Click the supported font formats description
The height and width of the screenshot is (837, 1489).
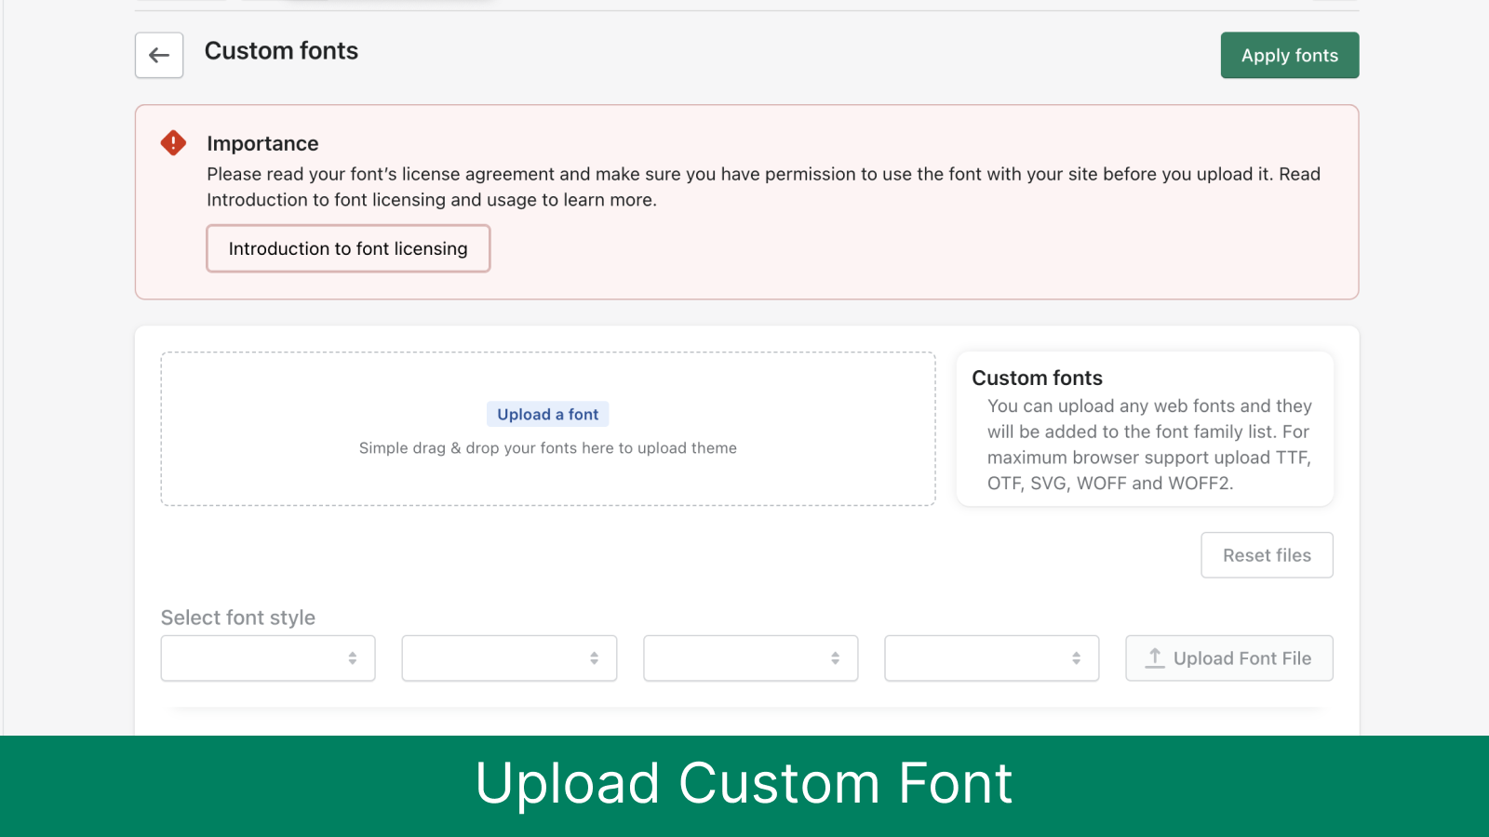pos(1149,445)
